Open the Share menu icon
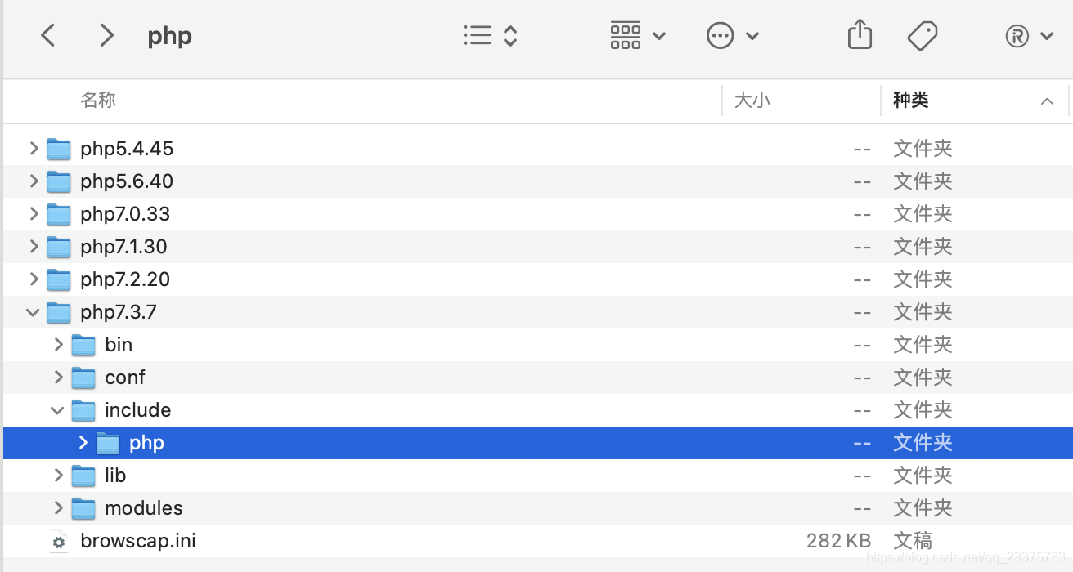 click(860, 34)
